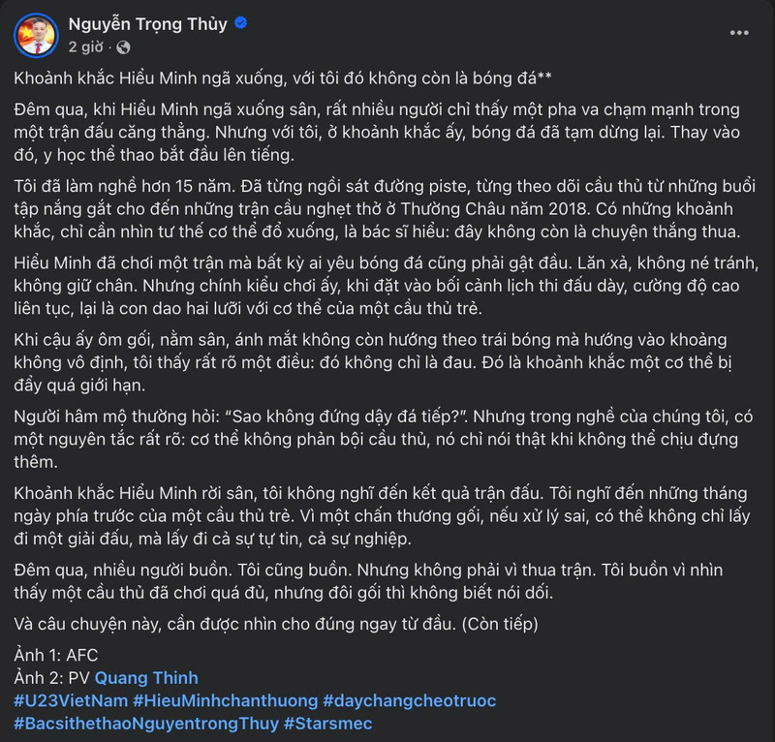Open the tagged Quang Thinh profile link
This screenshot has width=775, height=742.
[x=146, y=677]
